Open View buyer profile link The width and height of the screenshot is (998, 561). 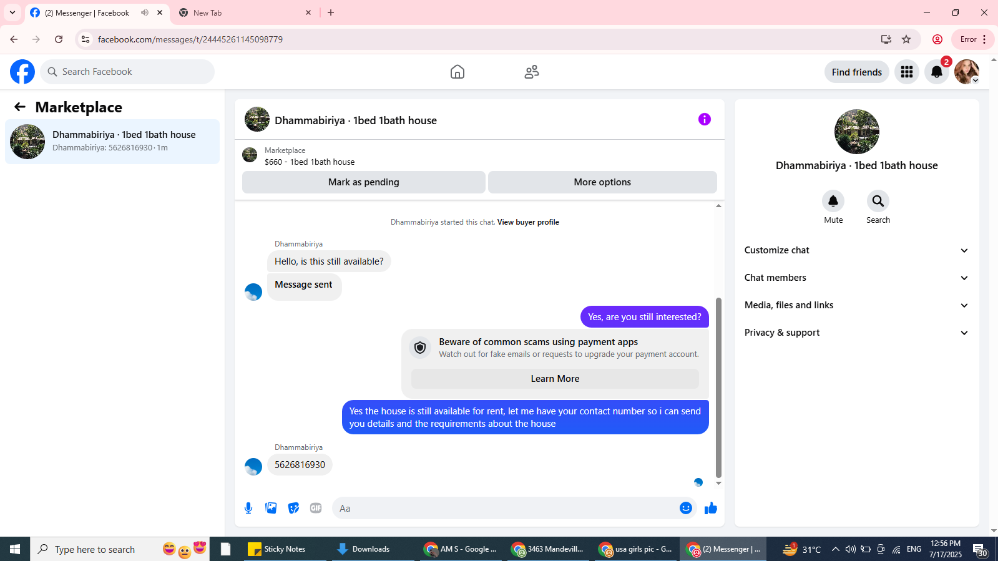(x=528, y=222)
